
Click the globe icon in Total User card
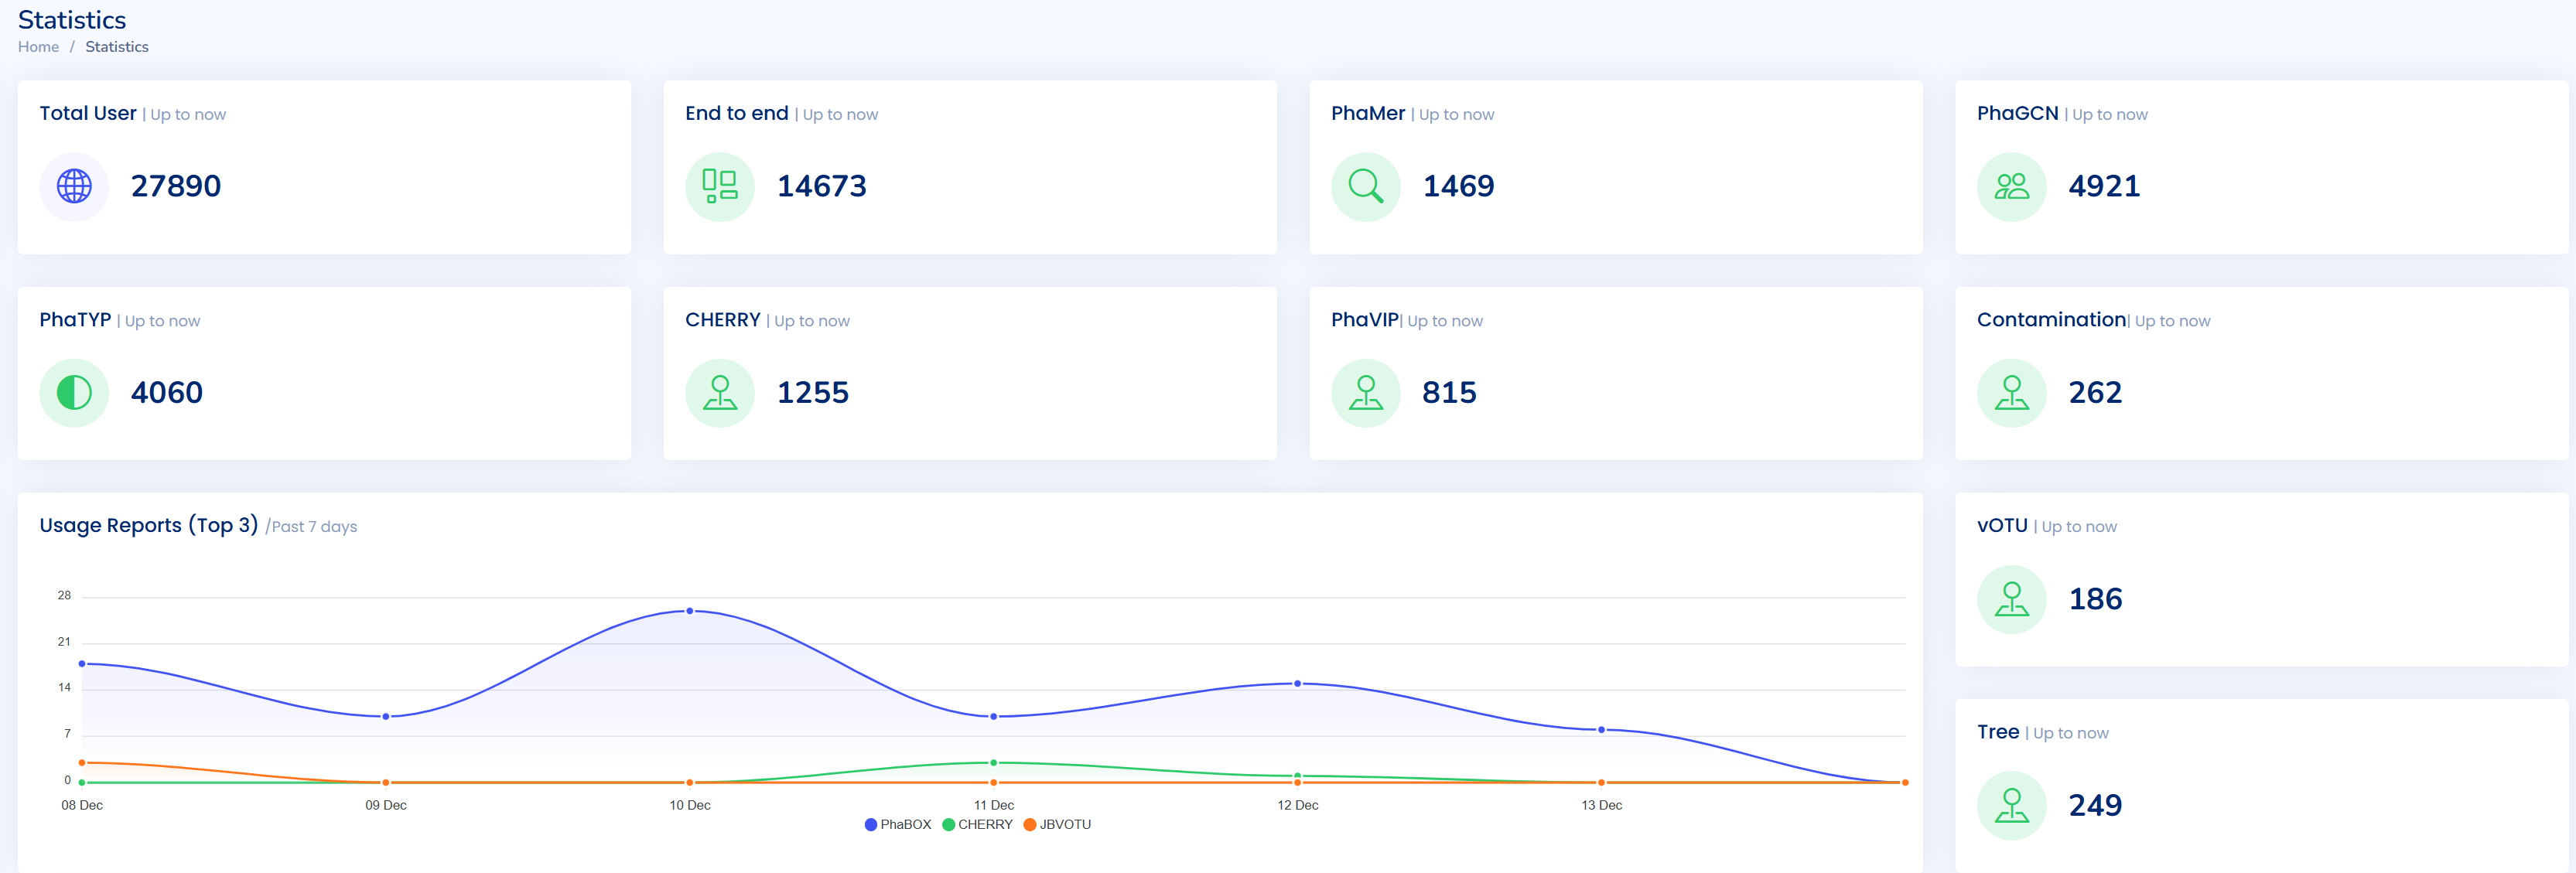[74, 186]
